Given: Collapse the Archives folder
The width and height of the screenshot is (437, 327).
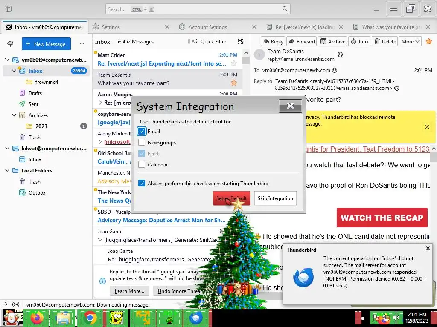Looking at the screenshot, I should pos(14,115).
